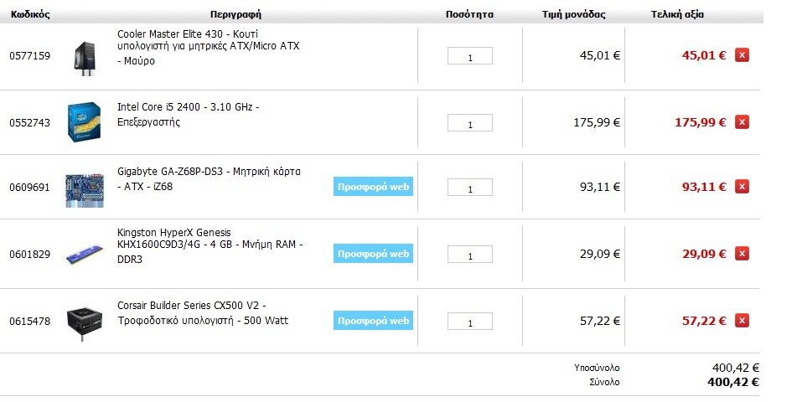Edit quantity field for Cooler Master case
The width and height of the screenshot is (792, 402).
tap(469, 56)
